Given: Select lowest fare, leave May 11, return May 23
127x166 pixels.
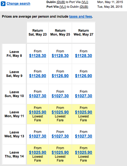Looking at the screenshot, I should click(x=38, y=112).
